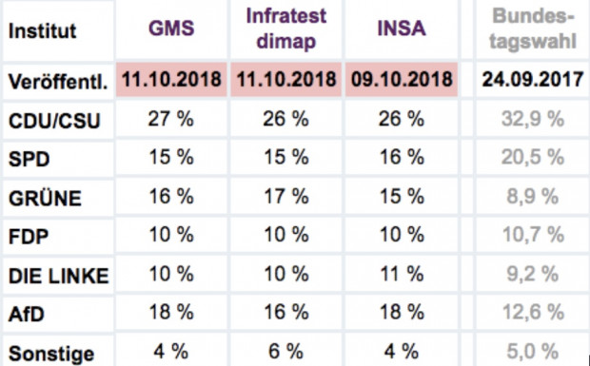
Task: Click the Veröffentl. row label
Action: (58, 82)
